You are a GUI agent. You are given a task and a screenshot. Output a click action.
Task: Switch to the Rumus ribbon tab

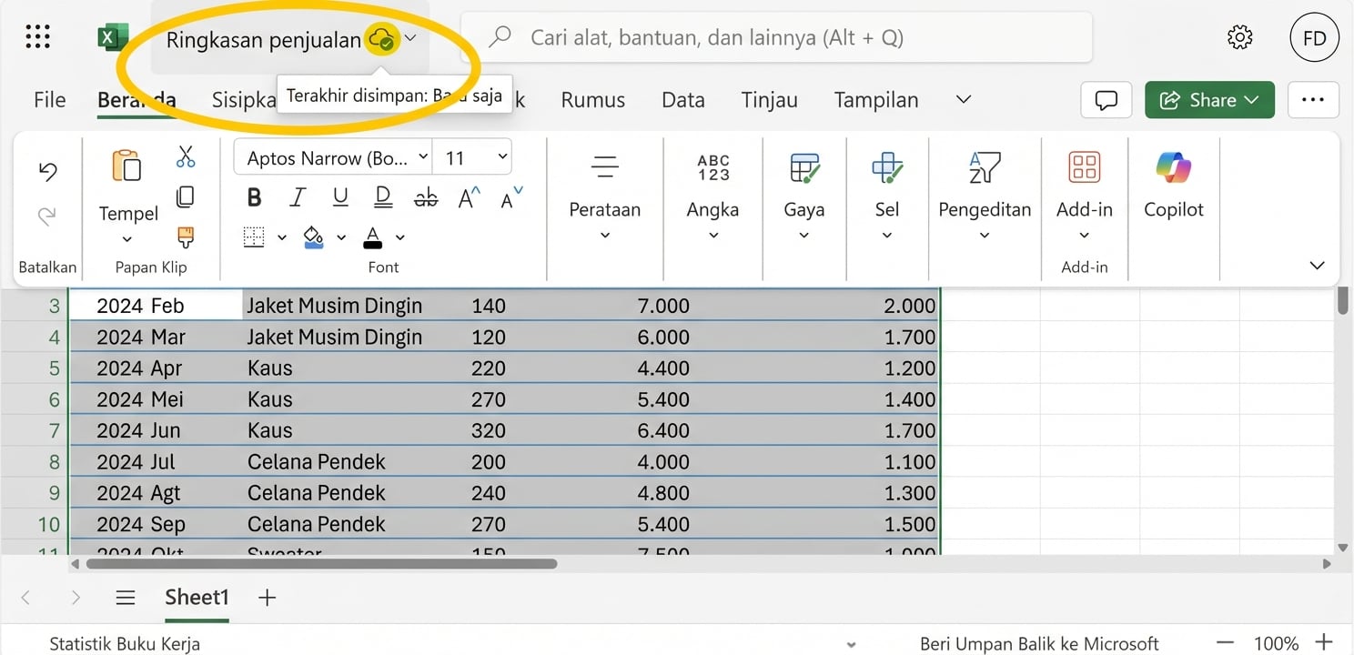[592, 100]
